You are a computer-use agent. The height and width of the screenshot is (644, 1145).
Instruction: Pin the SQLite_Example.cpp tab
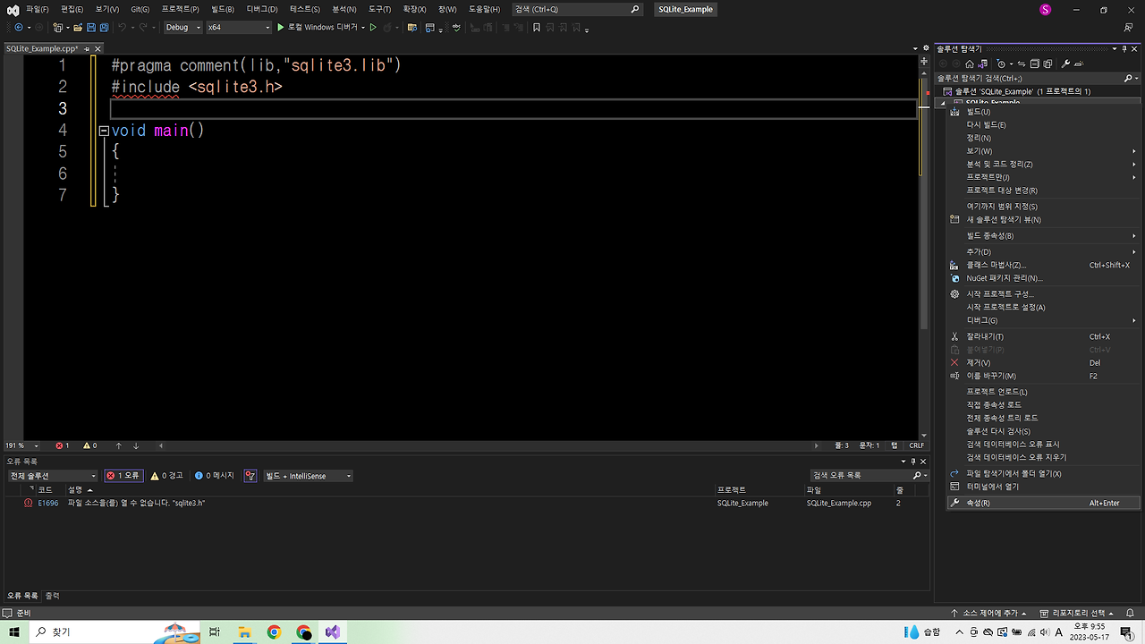87,48
